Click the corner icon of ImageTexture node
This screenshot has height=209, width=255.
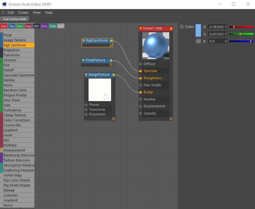pos(114,119)
